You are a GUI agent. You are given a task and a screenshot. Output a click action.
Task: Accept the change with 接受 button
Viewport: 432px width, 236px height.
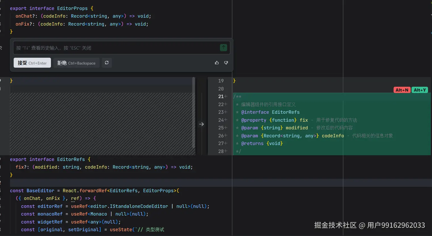[x=32, y=63]
